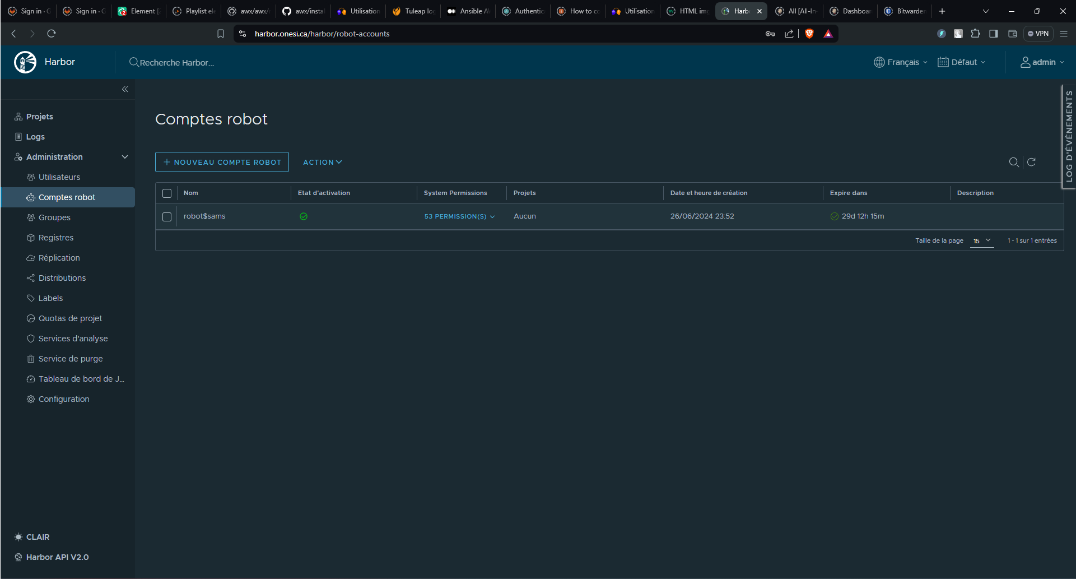Click NOUVEAU COMPTE ROBOT button

[x=222, y=162]
